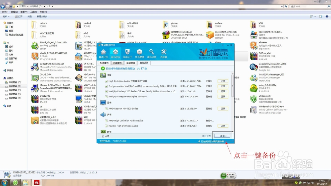Image resolution: width=331 pixels, height=186 pixels.
Task: Open Driver Genius title bar menu arrow
Action: pos(222,45)
